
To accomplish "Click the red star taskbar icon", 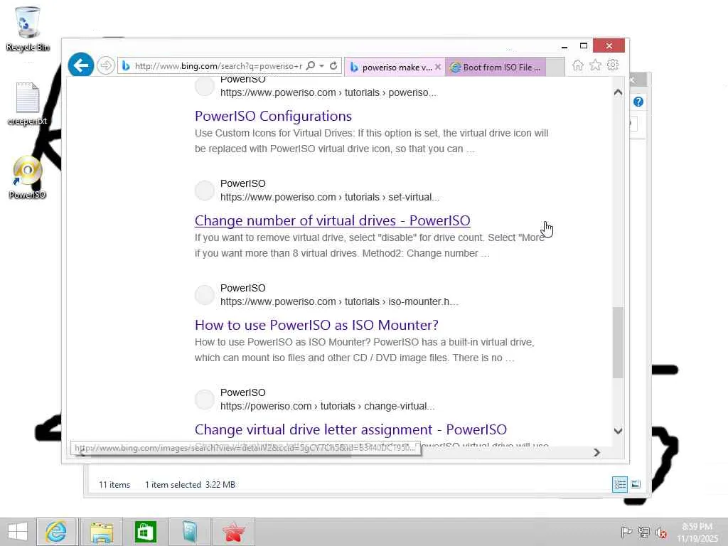I will click(233, 532).
